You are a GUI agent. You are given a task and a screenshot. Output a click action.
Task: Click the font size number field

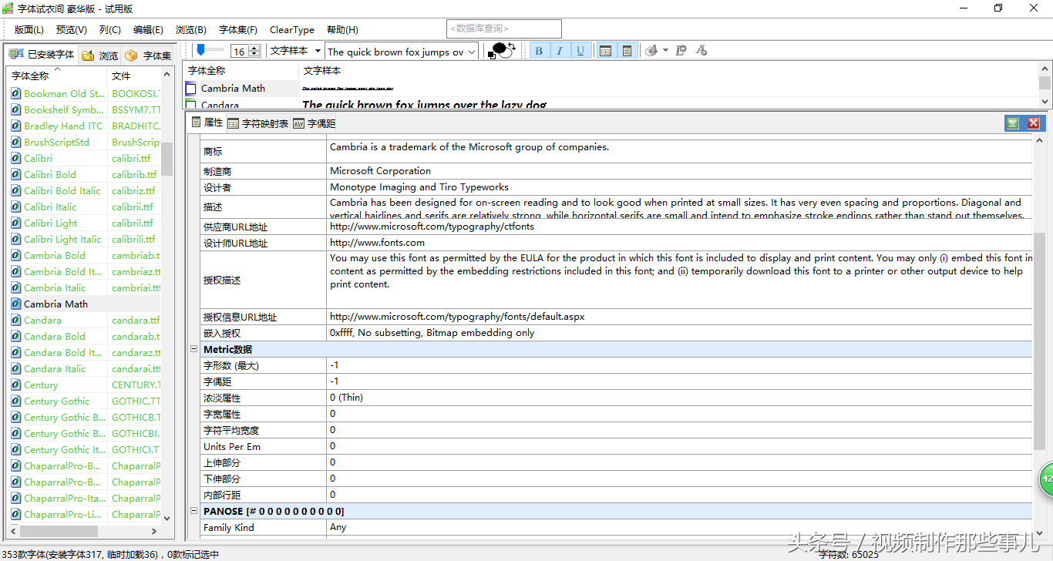tap(239, 52)
